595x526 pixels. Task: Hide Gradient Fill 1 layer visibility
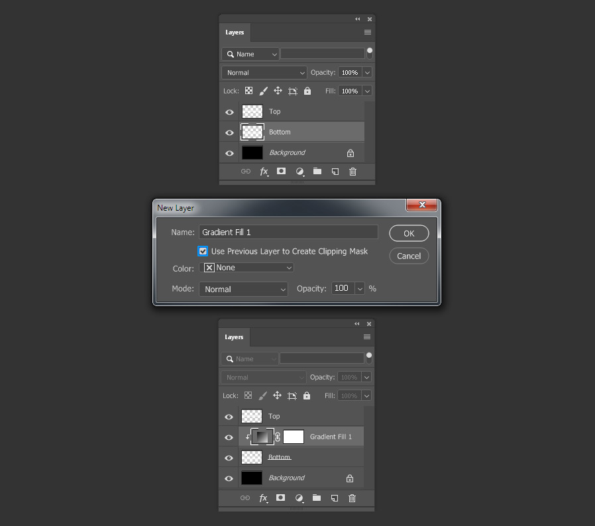[x=229, y=437]
